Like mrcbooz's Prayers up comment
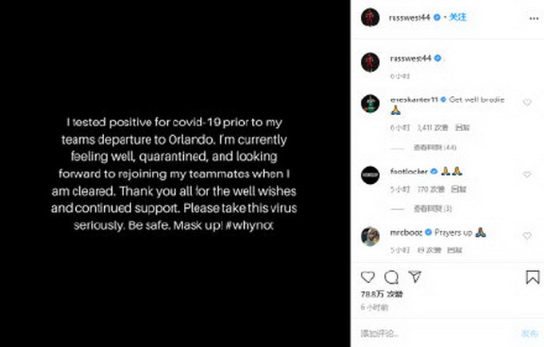Screen dimensions: 544x347 (x=526, y=236)
